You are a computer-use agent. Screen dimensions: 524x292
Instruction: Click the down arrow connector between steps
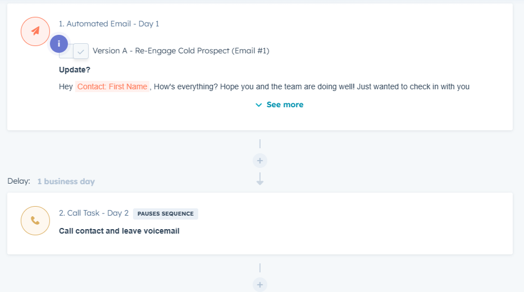tap(259, 179)
